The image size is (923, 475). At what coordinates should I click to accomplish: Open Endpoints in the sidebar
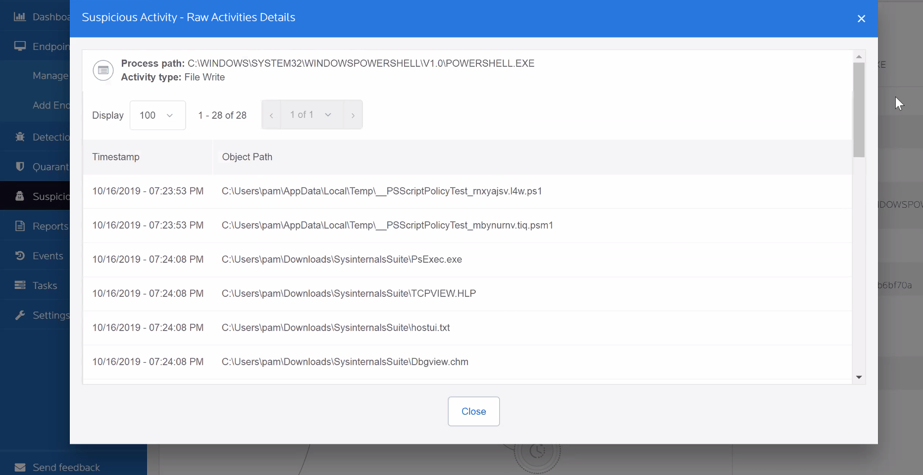[x=51, y=47]
